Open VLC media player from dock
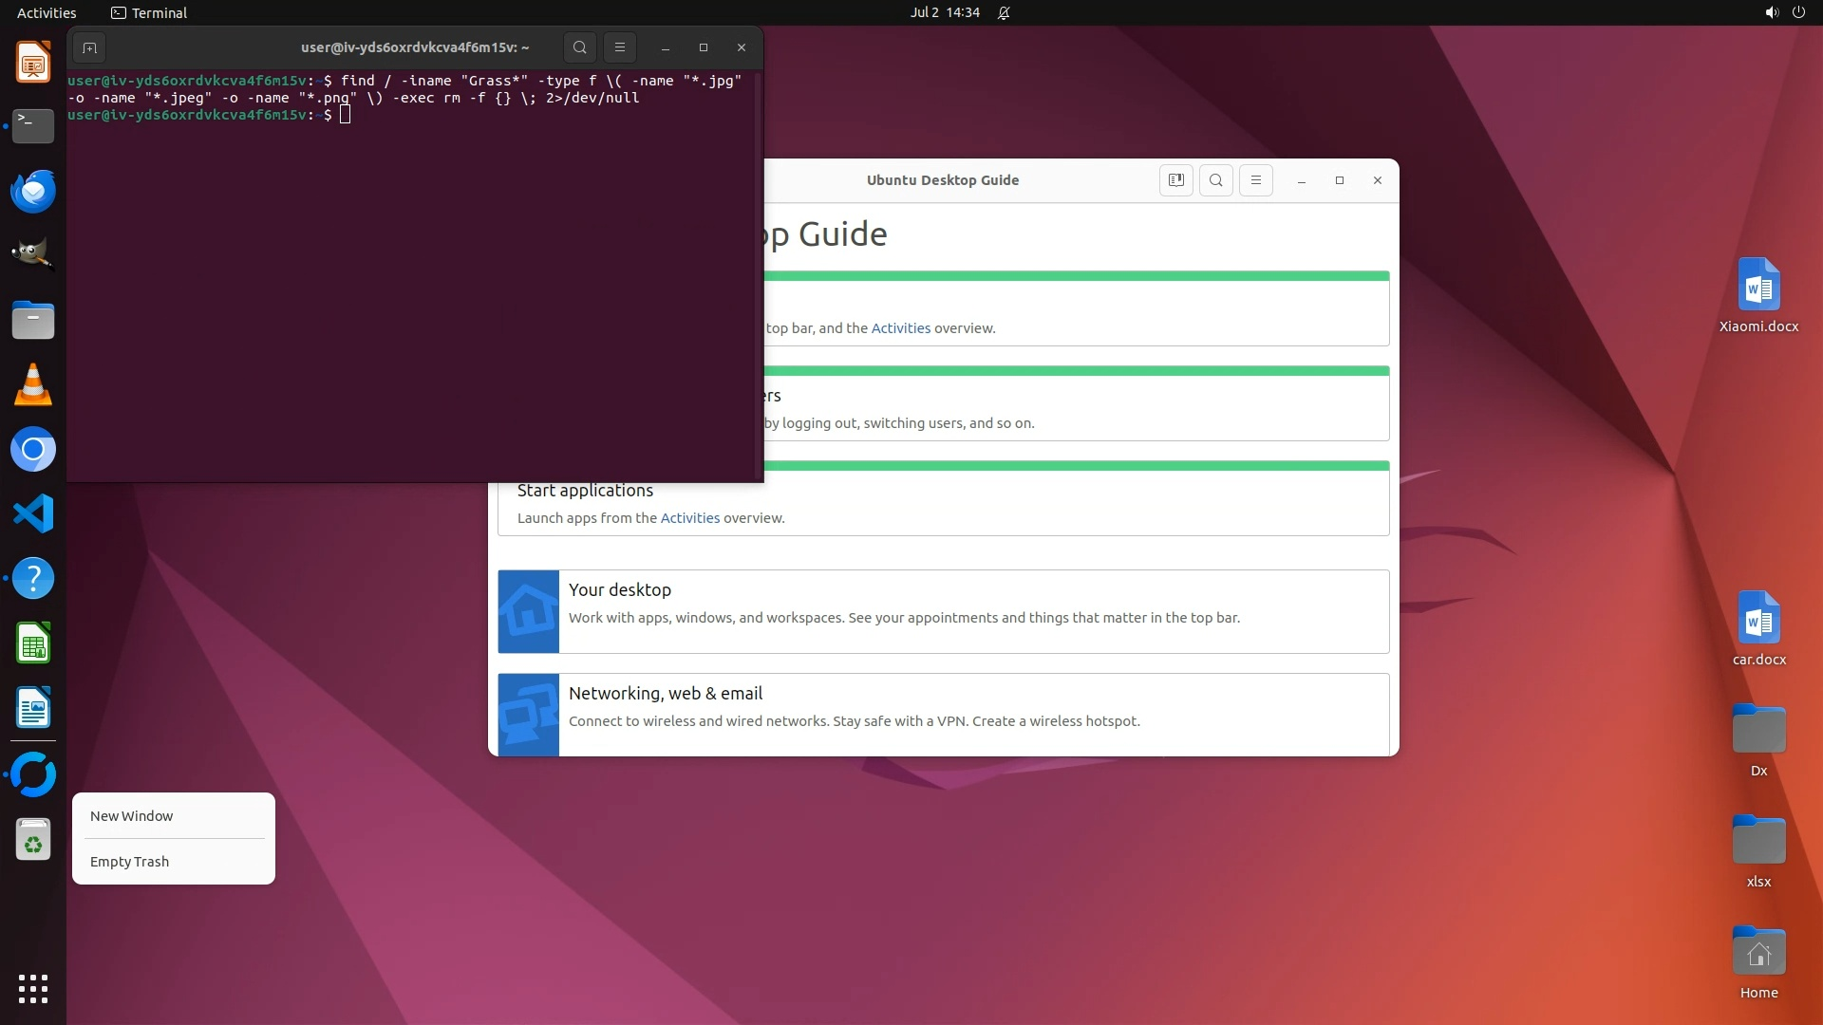 33,385
